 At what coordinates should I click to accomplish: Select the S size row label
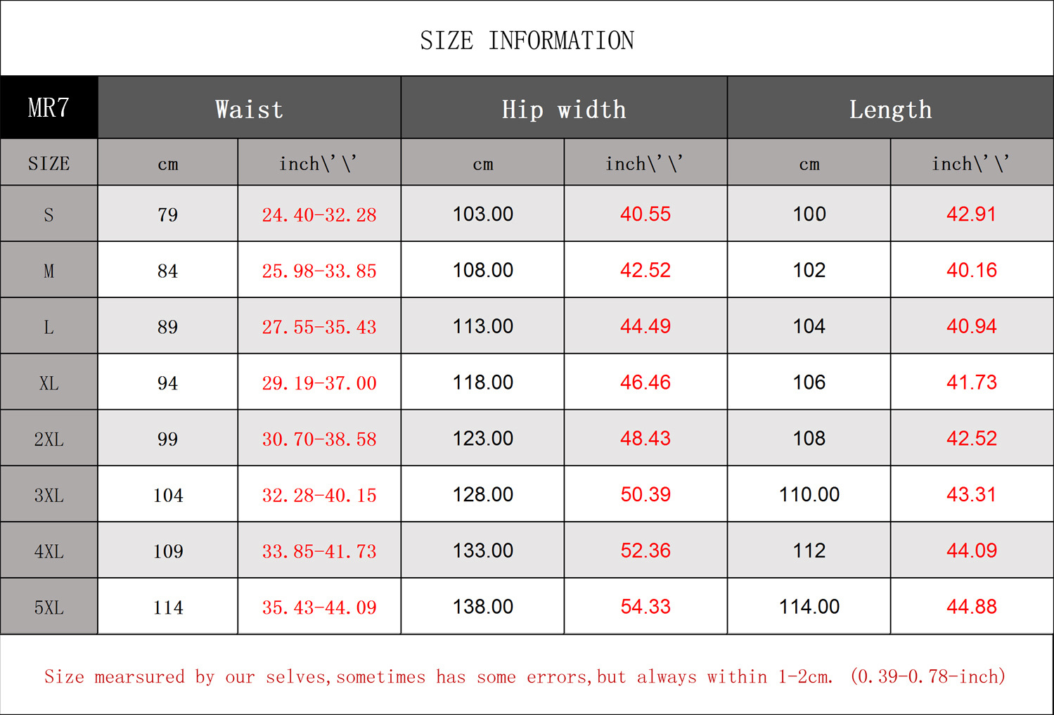pyautogui.click(x=49, y=214)
